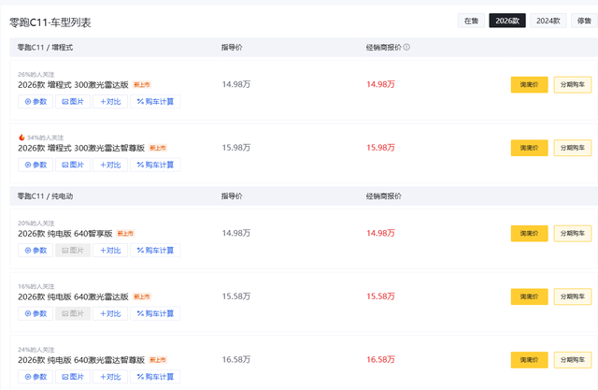Viewport: 598px width, 390px height.
Task: Open 2026款 纯电版 640智享版 model link
Action: coord(65,234)
